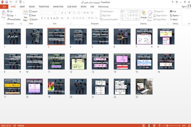Screen dimensions: 191x127
Task: Click Increase Font Size icon
Action: tap(62, 13)
